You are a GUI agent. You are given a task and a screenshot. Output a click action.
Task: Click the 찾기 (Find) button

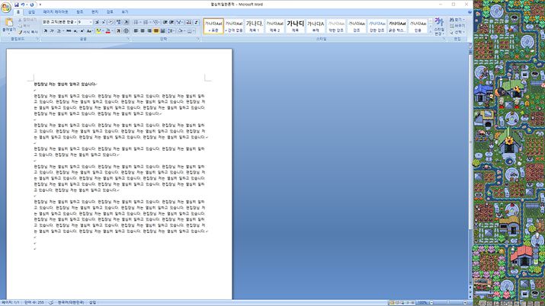click(x=460, y=20)
